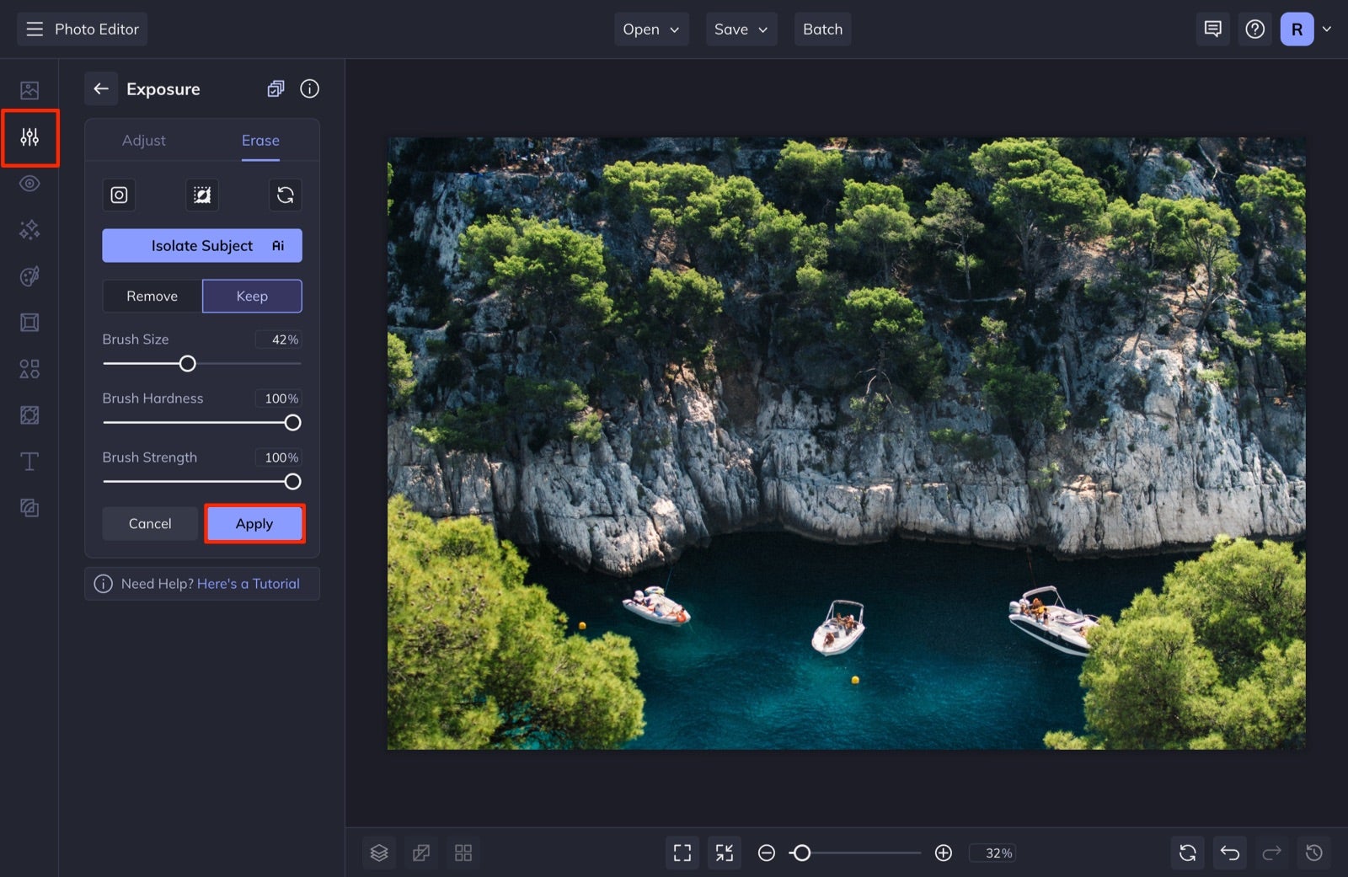Expand the account menu chevron top right

[x=1327, y=29]
